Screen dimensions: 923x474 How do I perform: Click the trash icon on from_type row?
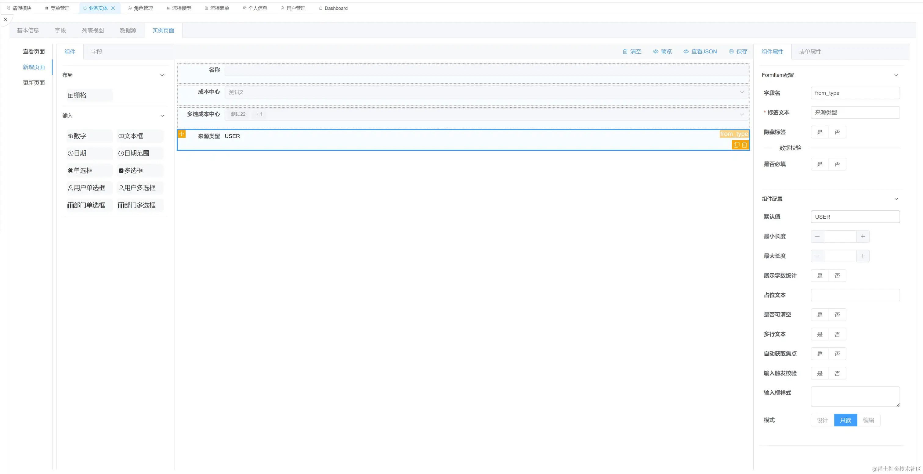[744, 145]
